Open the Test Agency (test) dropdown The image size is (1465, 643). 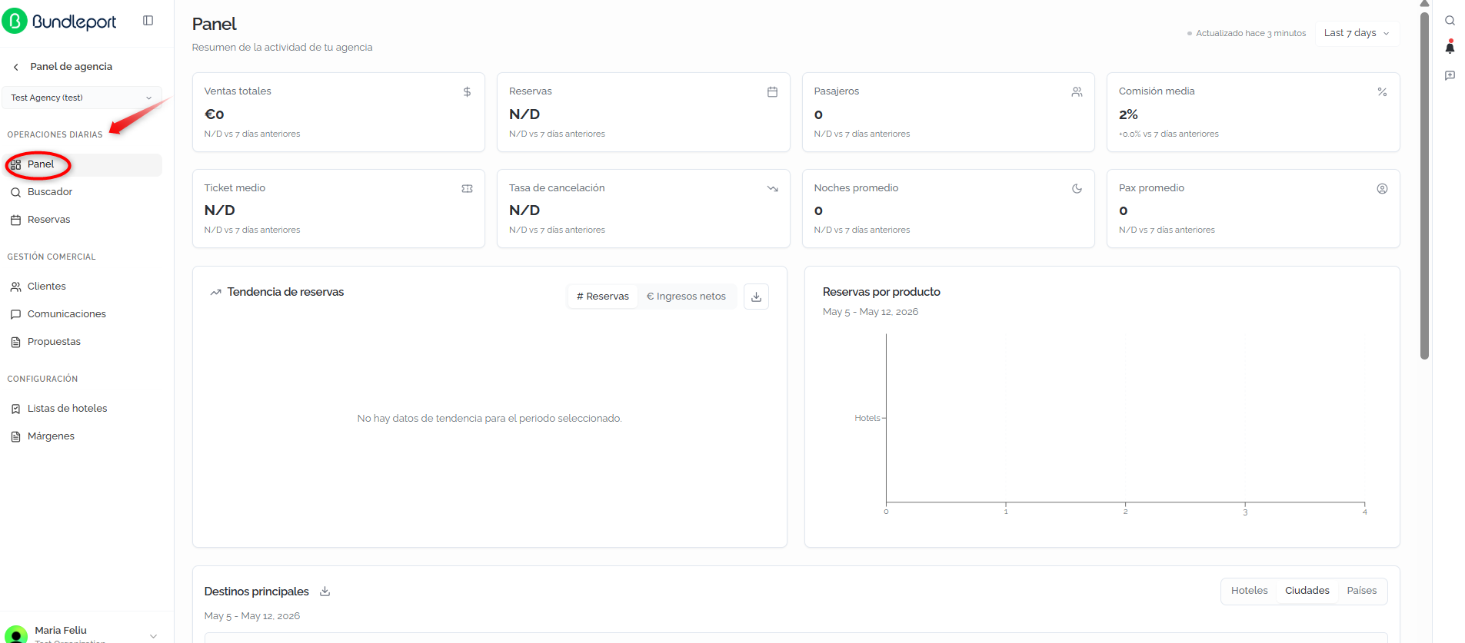click(82, 98)
